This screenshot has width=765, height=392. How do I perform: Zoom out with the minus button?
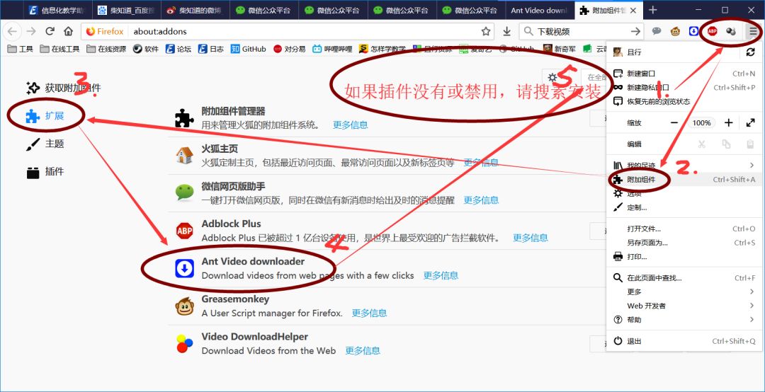pos(674,123)
